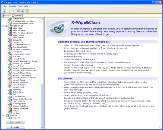Click the Wipe Lists tree icon

pos(8,115)
